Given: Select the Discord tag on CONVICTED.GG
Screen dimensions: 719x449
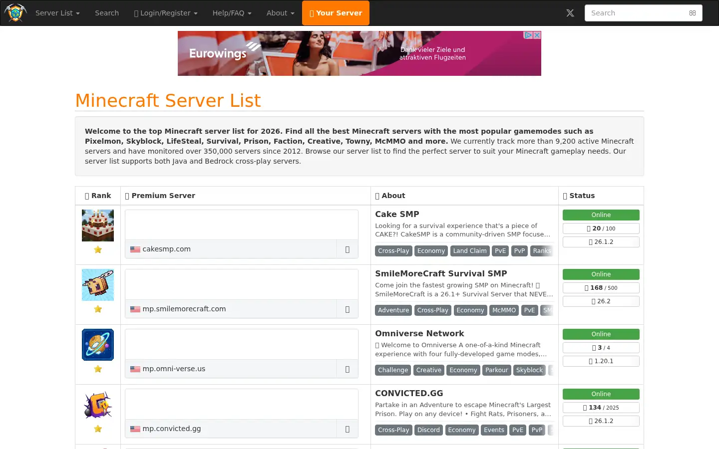Looking at the screenshot, I should point(428,430).
